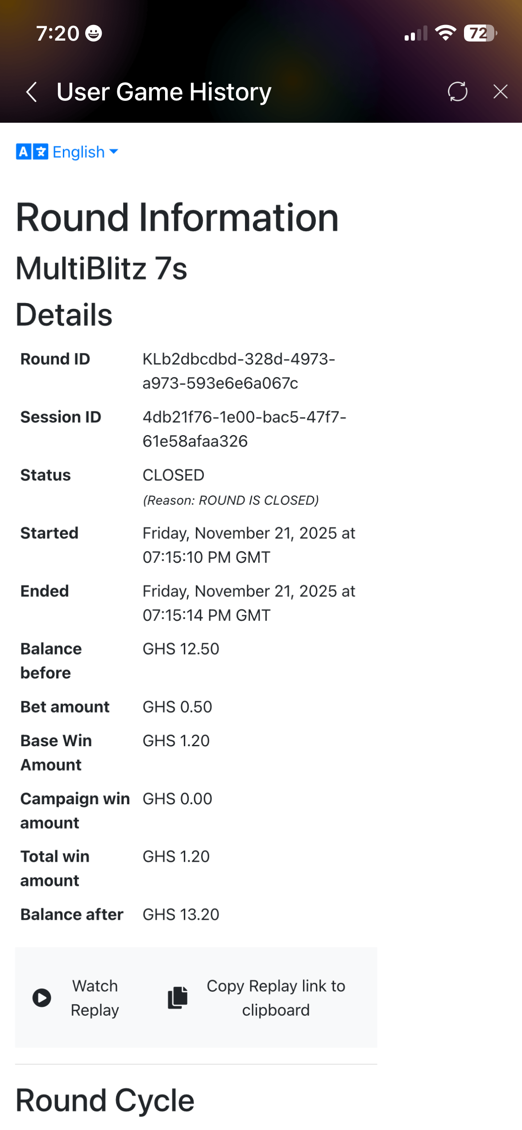Tap the battery level indicator

[480, 33]
